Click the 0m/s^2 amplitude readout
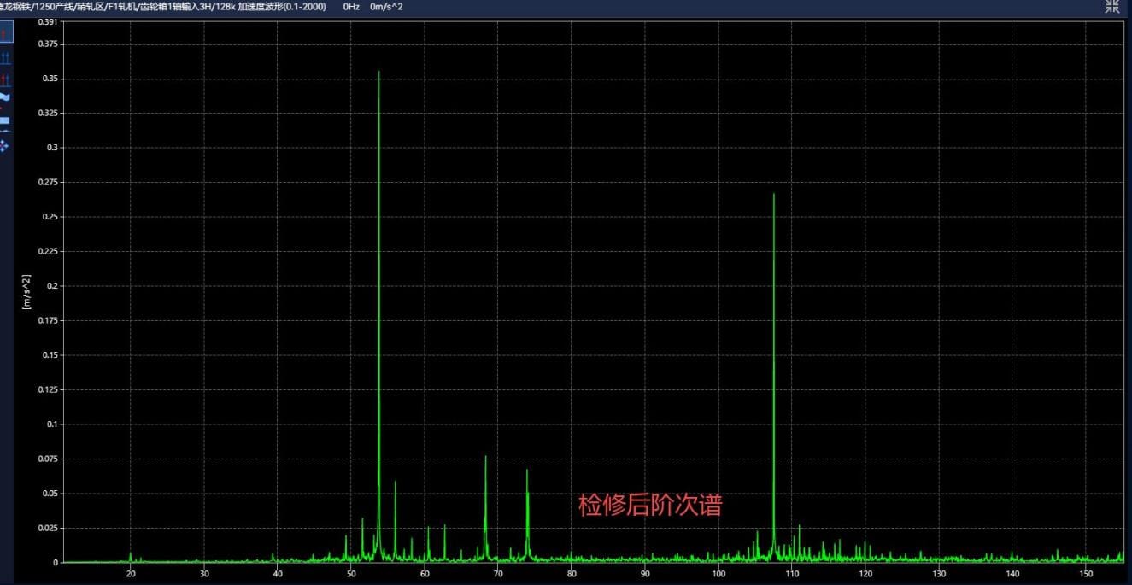Screen dimensions: 1132x585 point(386,7)
